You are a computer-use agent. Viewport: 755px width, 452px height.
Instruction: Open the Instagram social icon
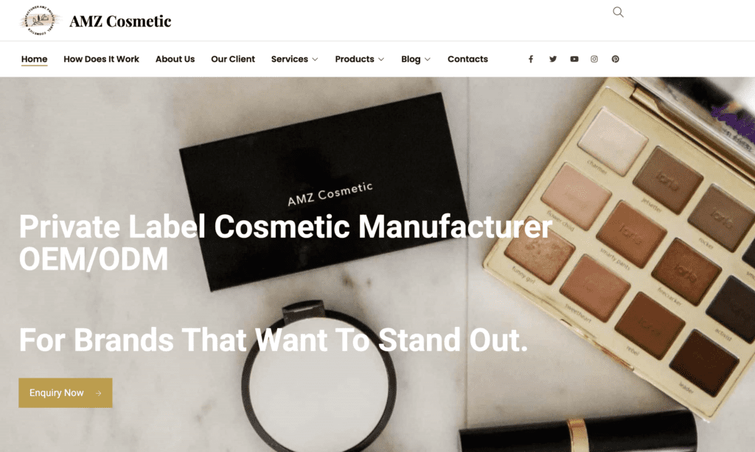tap(594, 59)
